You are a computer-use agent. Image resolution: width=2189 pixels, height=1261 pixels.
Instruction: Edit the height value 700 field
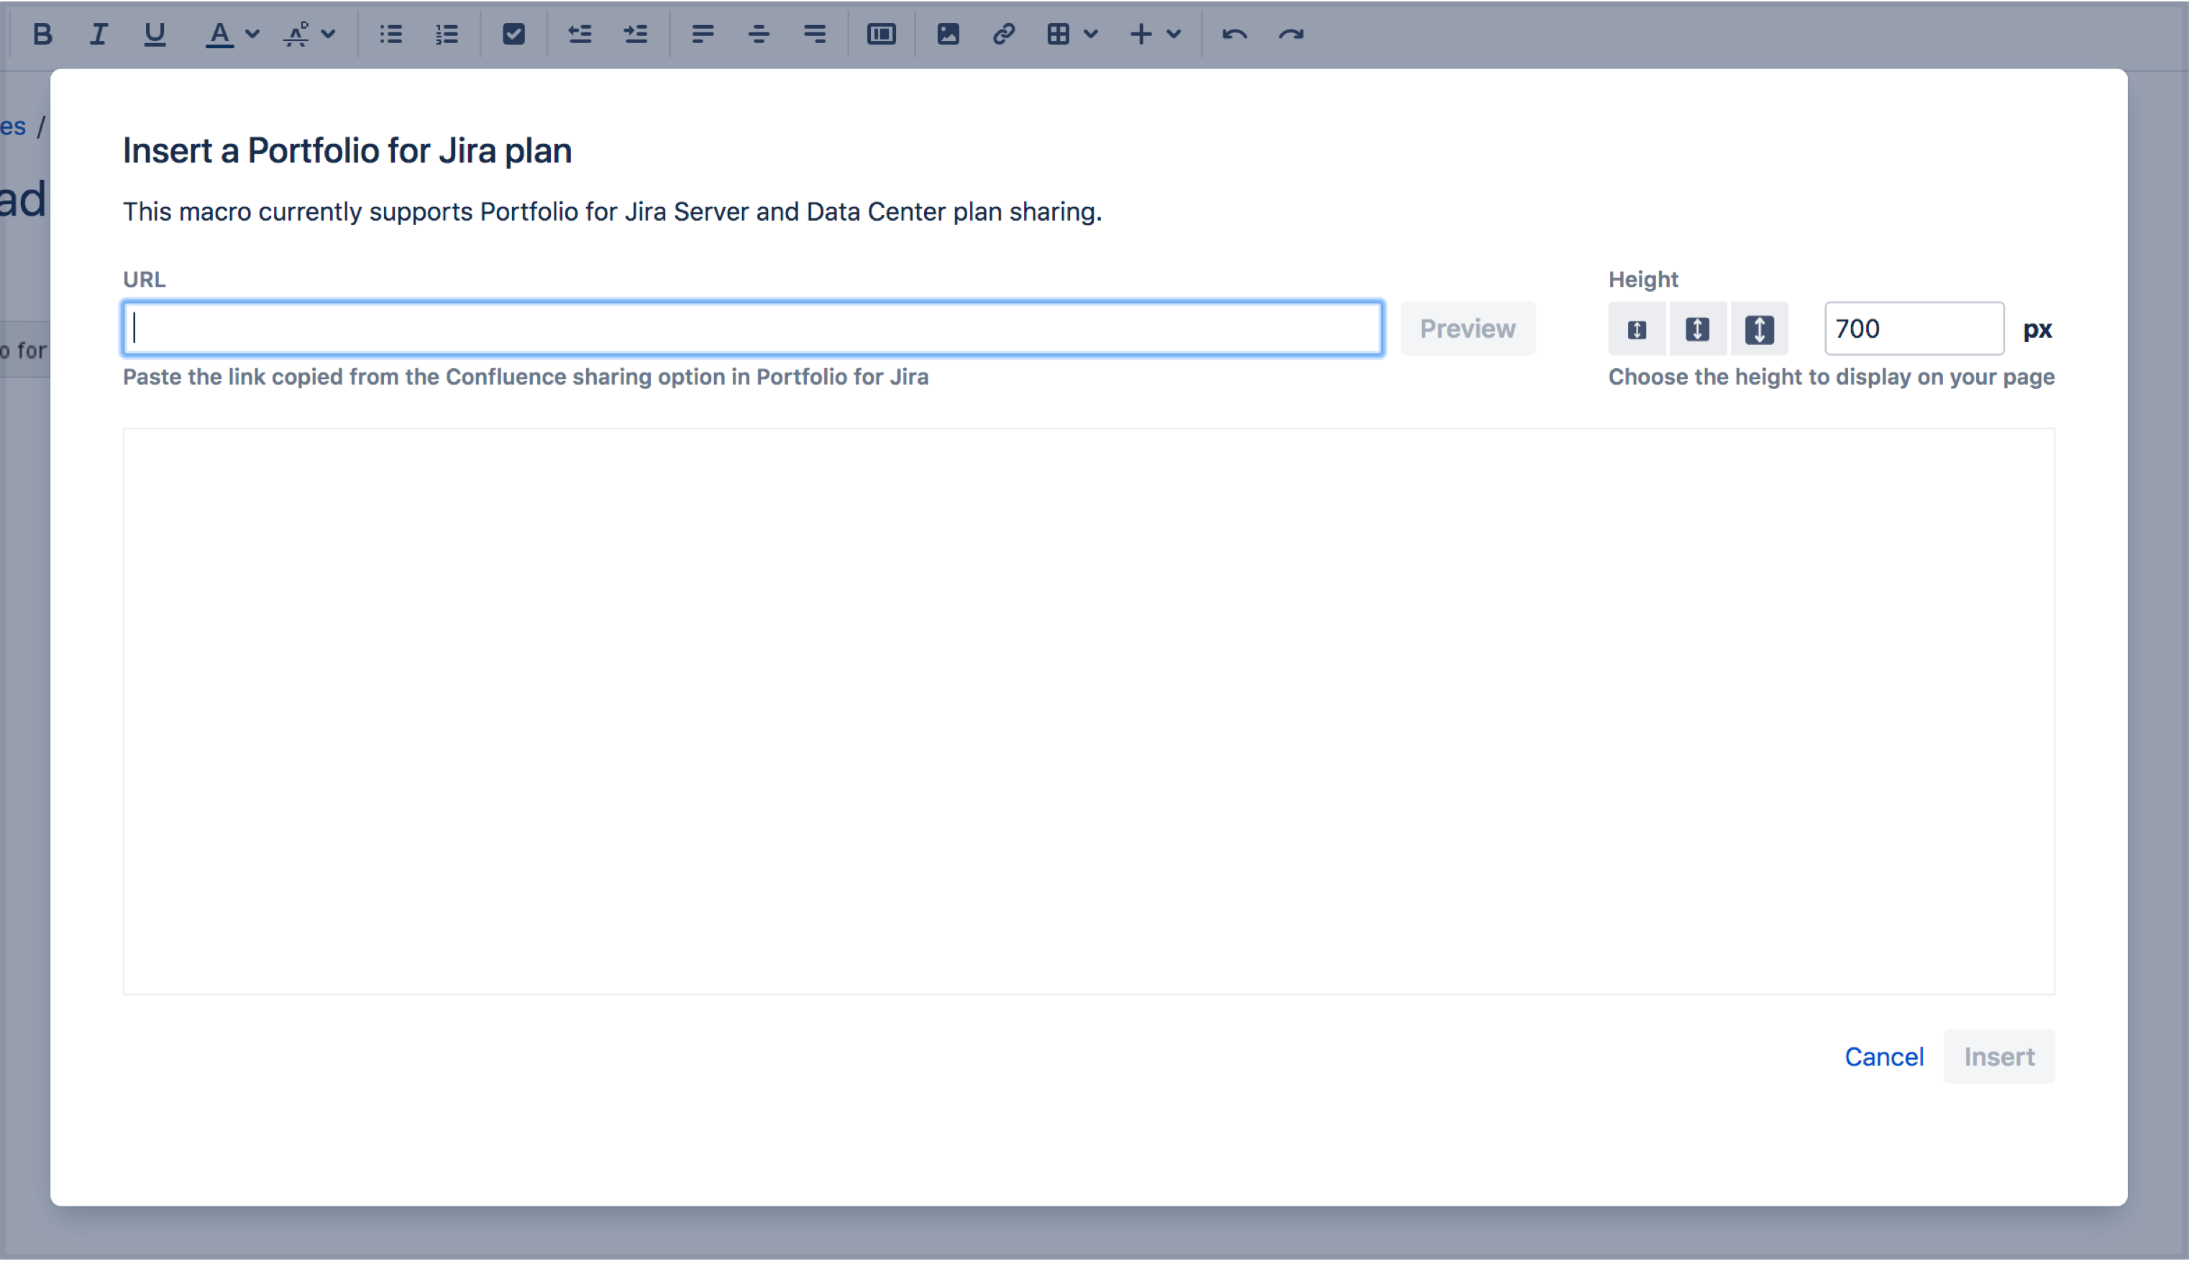(x=1914, y=329)
